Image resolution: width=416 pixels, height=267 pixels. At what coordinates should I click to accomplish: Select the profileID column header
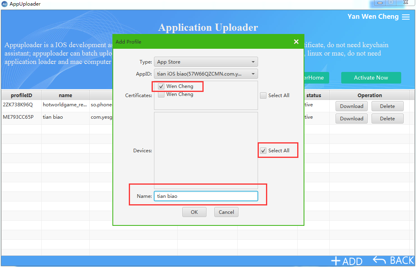point(22,95)
